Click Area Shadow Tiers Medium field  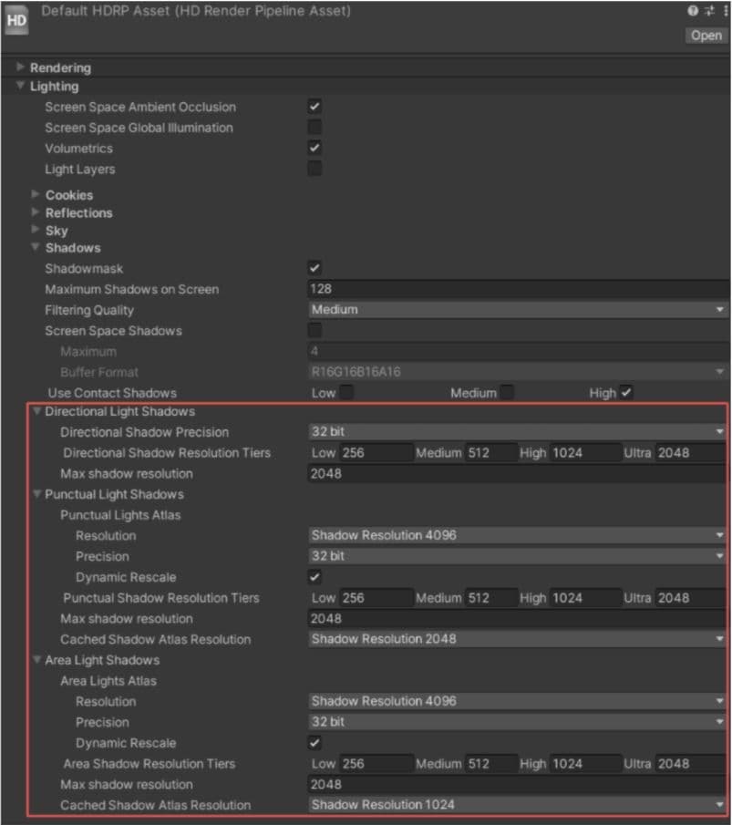tap(490, 763)
